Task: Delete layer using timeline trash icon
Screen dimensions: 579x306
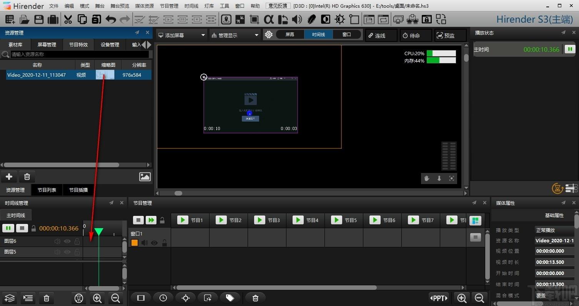Action: point(47,298)
